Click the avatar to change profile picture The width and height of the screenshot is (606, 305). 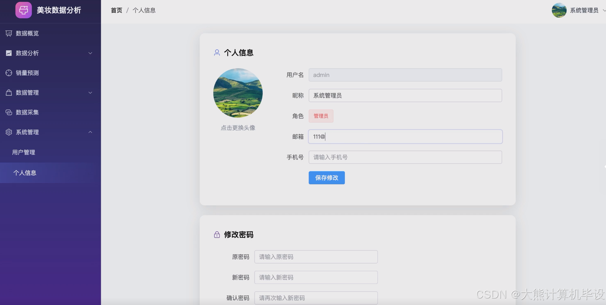click(238, 93)
